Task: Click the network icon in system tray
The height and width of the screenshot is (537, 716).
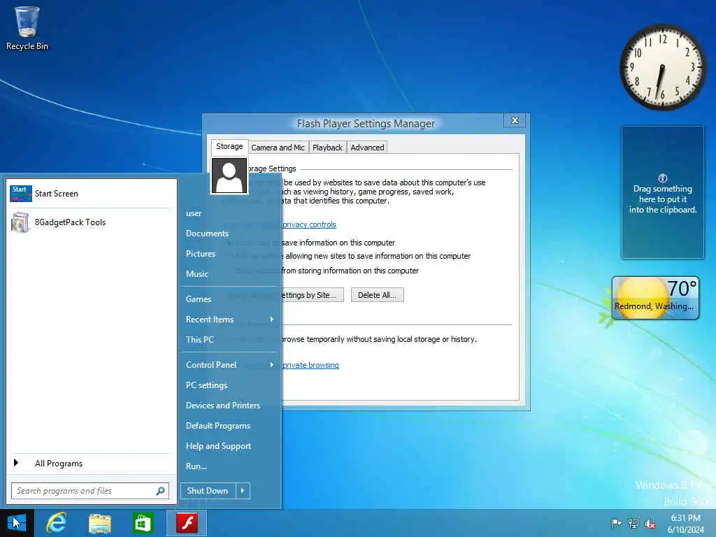Action: pos(633,523)
